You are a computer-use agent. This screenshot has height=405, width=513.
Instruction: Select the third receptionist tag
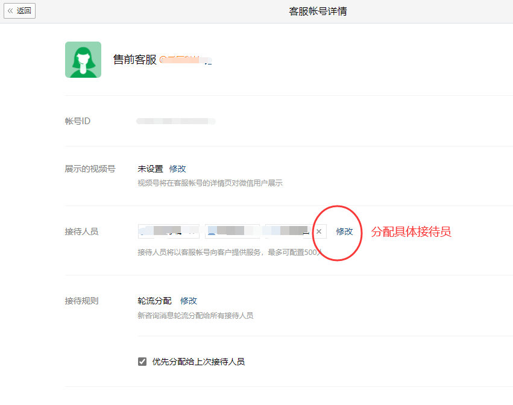pyautogui.click(x=289, y=231)
